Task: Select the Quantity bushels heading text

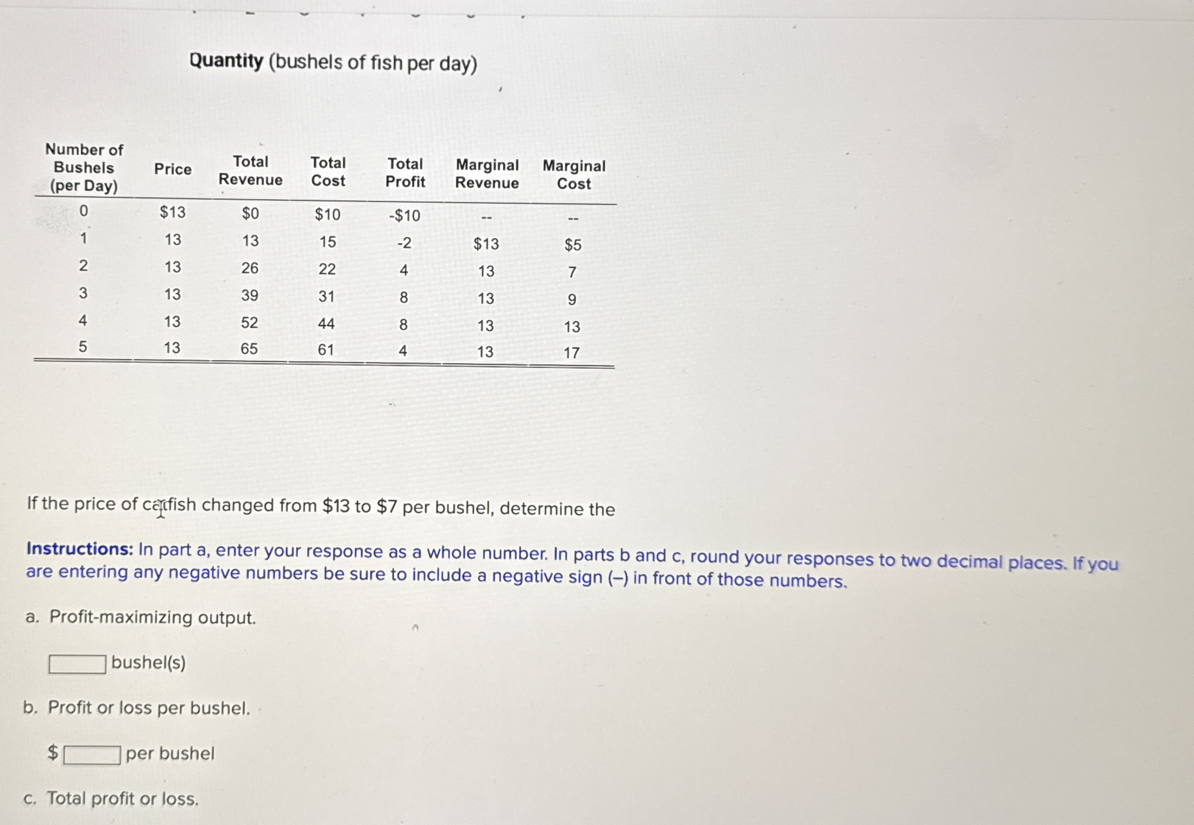Action: [333, 61]
